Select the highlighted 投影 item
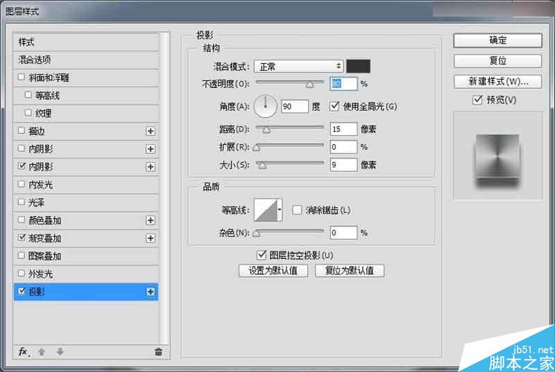This screenshot has width=555, height=372. coord(85,292)
